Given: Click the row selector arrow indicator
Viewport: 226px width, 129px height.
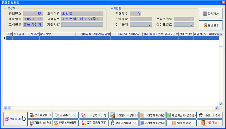Looking at the screenshot, I should [5, 38].
